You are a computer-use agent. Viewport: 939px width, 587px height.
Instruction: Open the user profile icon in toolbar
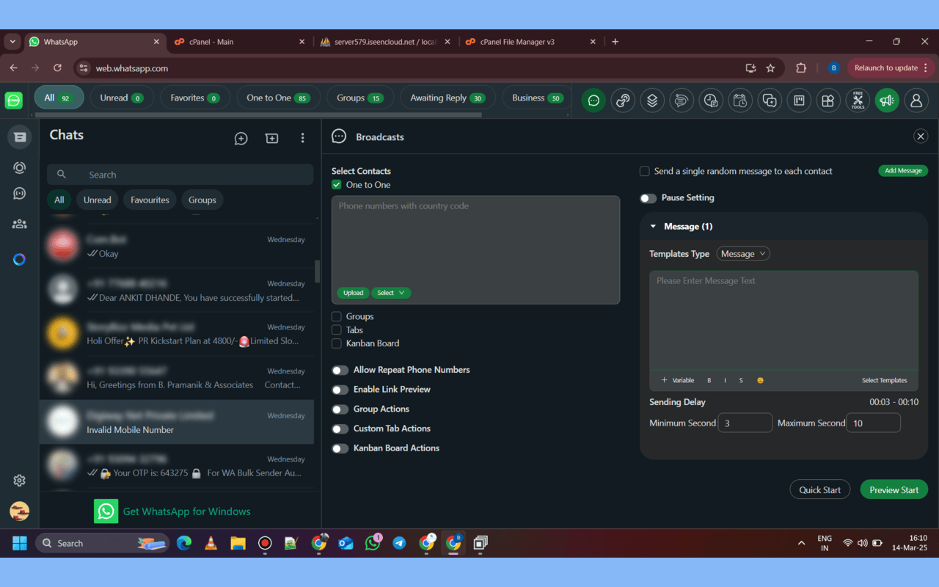pos(916,101)
